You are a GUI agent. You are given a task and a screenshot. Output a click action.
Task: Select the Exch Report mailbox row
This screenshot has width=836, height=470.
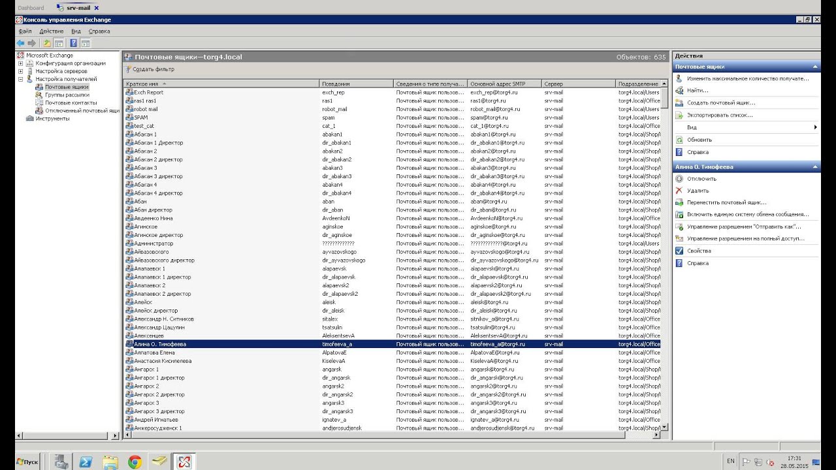click(x=392, y=92)
